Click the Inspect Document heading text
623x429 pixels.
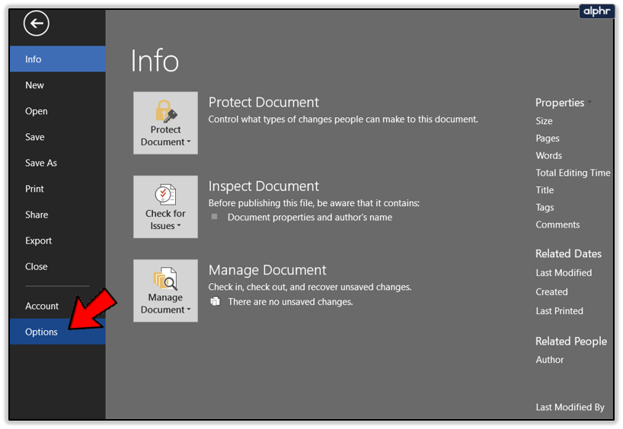point(264,186)
